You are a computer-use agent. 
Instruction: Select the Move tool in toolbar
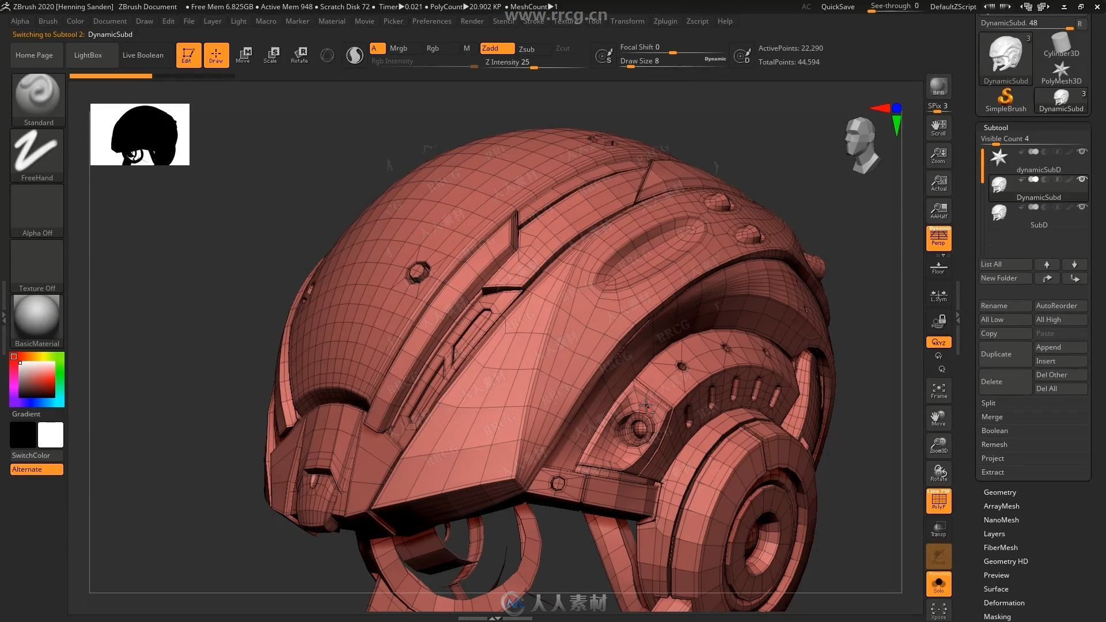[244, 55]
